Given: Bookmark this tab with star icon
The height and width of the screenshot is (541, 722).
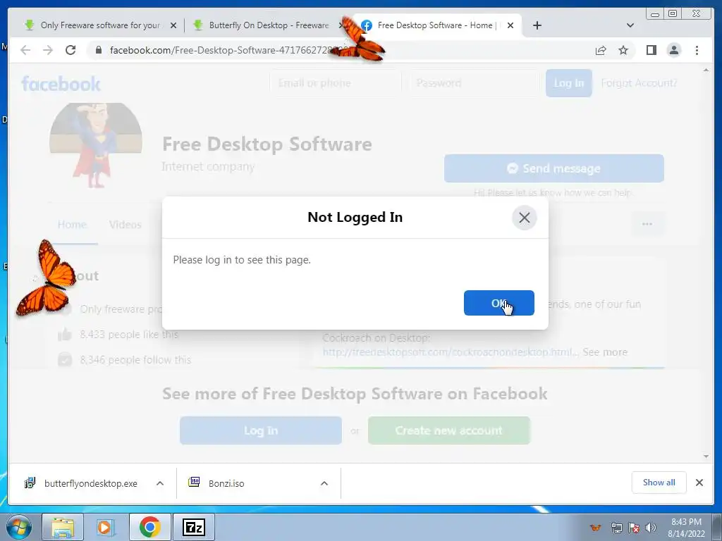Looking at the screenshot, I should [623, 50].
